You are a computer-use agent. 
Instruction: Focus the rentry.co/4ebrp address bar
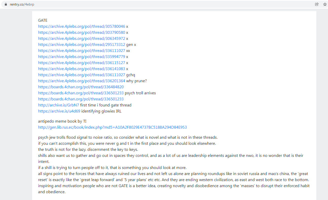point(162,4)
